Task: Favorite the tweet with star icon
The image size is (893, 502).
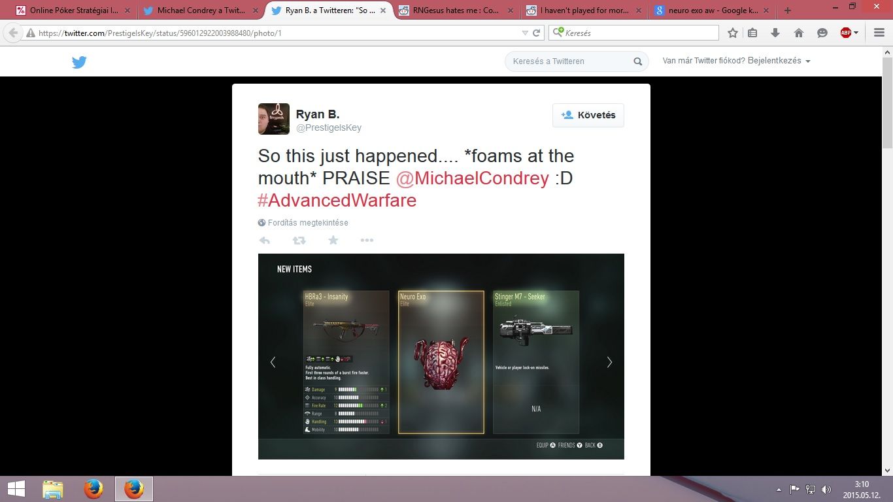Action: 333,240
